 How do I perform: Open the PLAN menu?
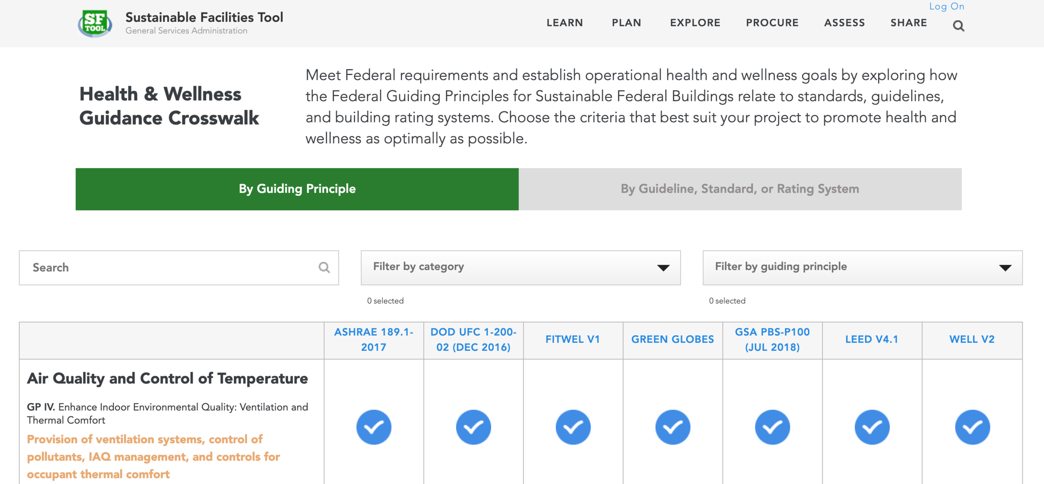click(x=626, y=23)
